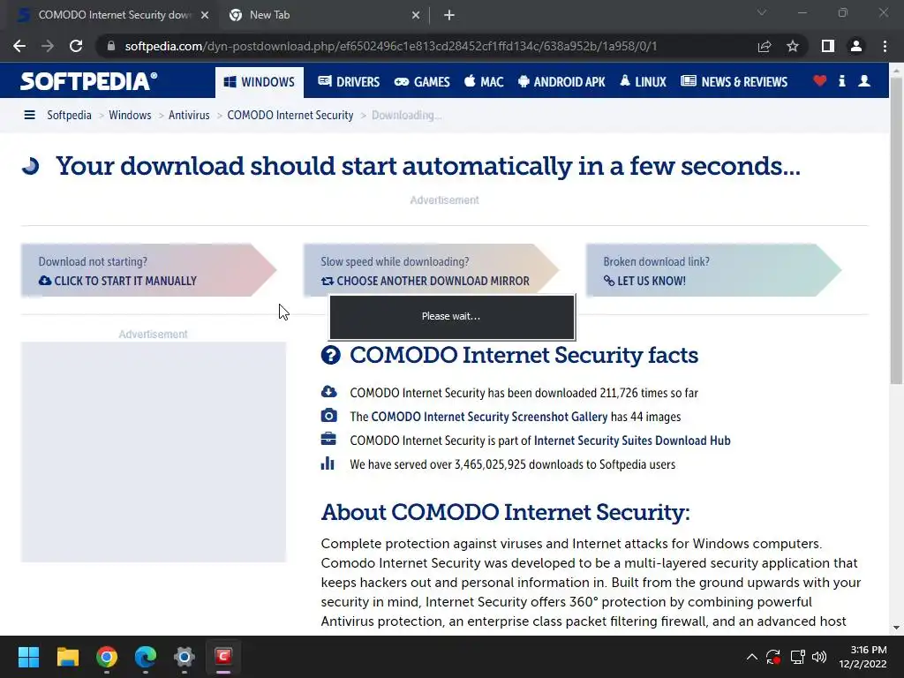Image resolution: width=904 pixels, height=678 pixels.
Task: Click the cloud download facts icon
Action: point(328,392)
